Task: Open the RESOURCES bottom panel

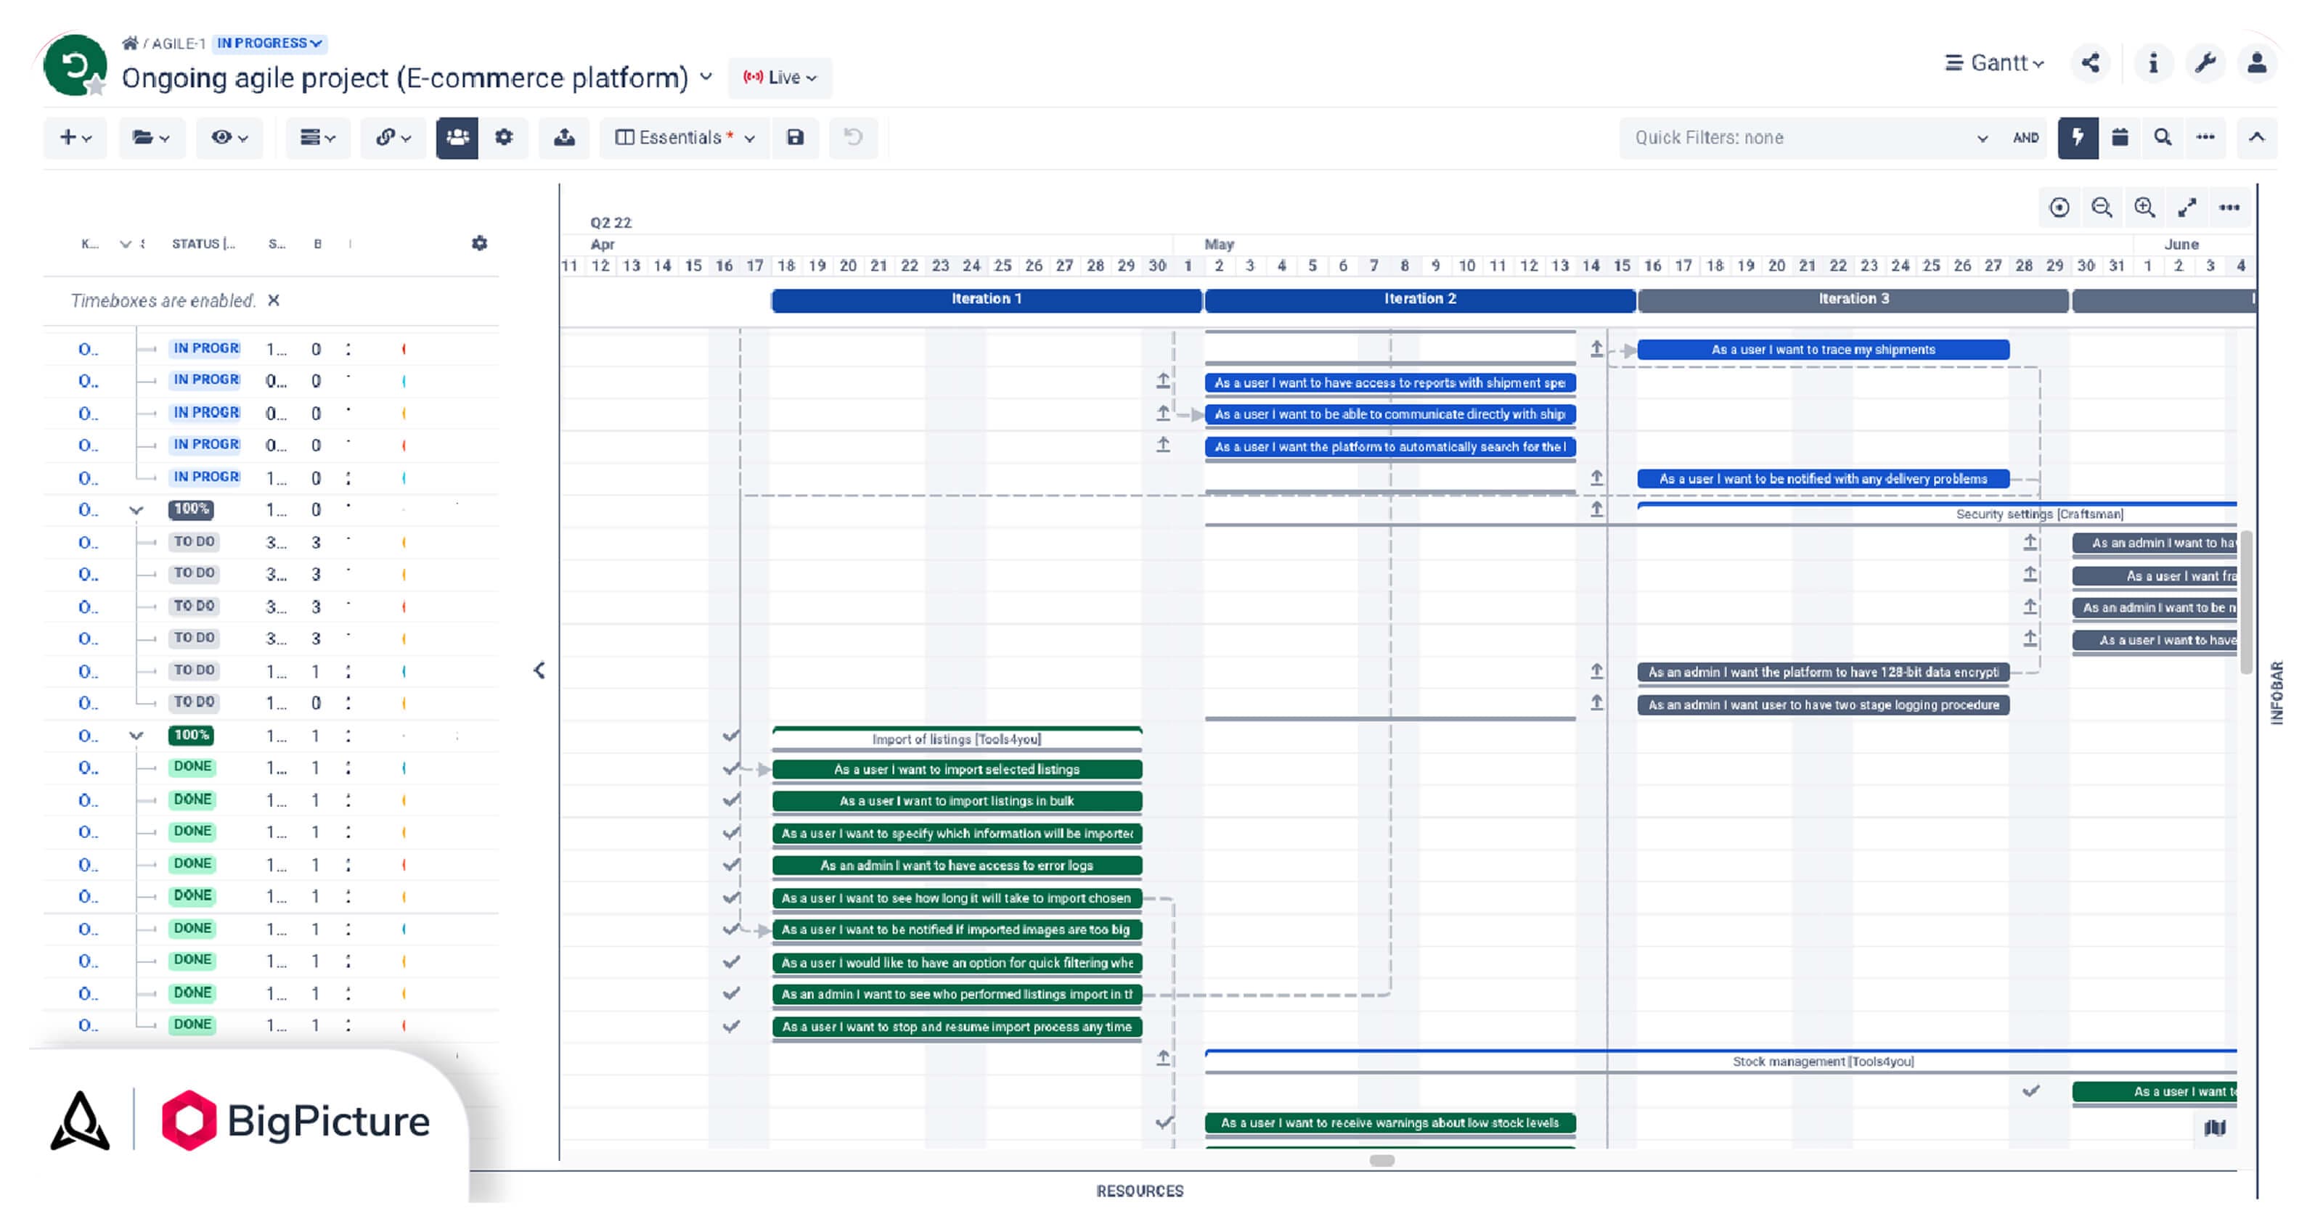Action: 1140,1191
